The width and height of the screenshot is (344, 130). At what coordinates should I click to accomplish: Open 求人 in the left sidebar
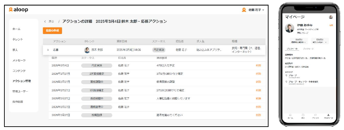point(15,50)
